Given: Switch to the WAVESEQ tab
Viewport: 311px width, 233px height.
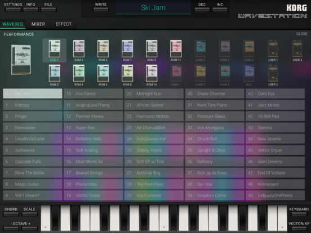Looking at the screenshot, I should point(13,24).
